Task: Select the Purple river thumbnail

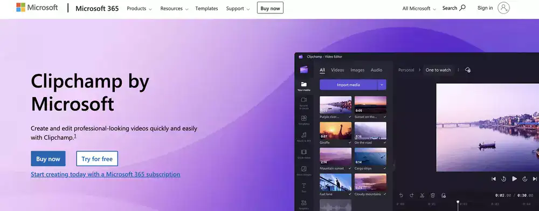Action: click(x=335, y=105)
